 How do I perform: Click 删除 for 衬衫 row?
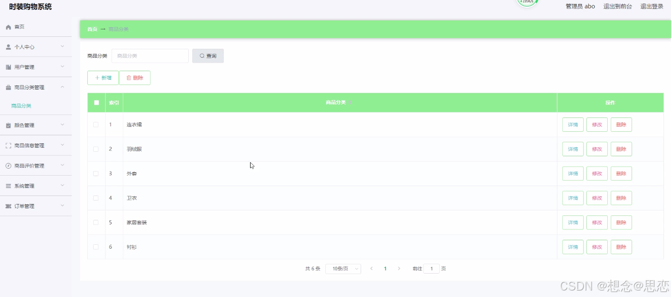pos(621,247)
